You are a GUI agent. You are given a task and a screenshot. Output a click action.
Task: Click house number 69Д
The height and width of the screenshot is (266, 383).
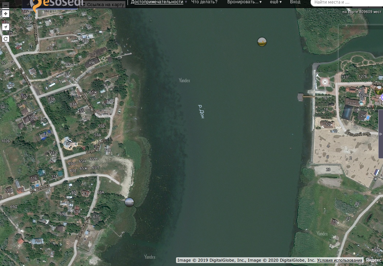click(14, 207)
